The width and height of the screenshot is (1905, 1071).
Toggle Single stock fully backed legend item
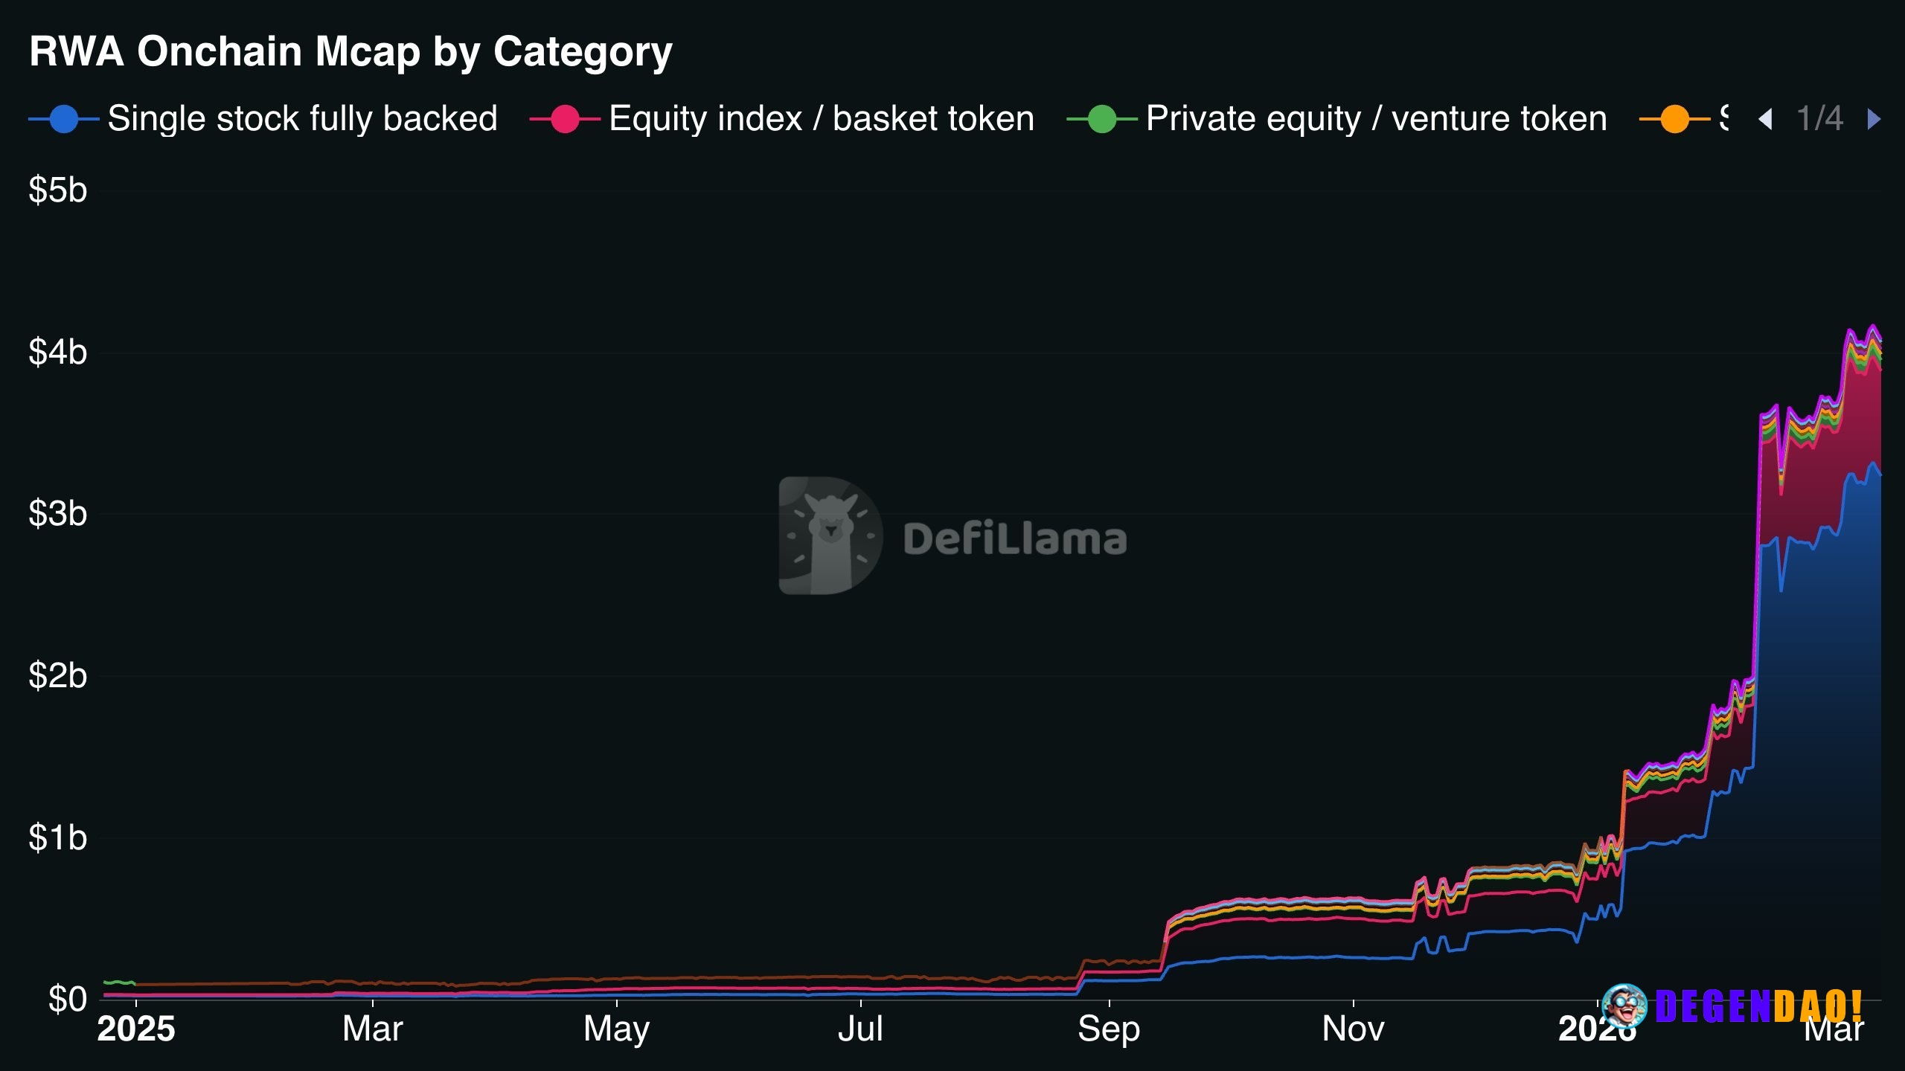pyautogui.click(x=301, y=119)
